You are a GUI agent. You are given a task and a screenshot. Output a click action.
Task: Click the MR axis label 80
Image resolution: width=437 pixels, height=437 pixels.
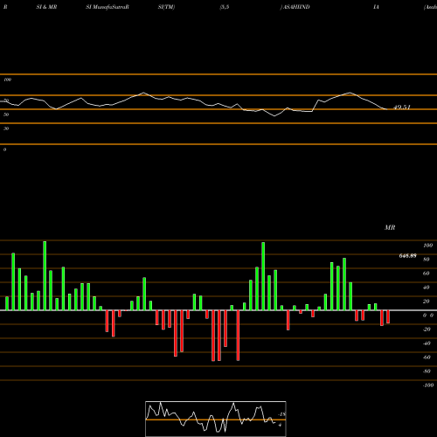(x=427, y=260)
